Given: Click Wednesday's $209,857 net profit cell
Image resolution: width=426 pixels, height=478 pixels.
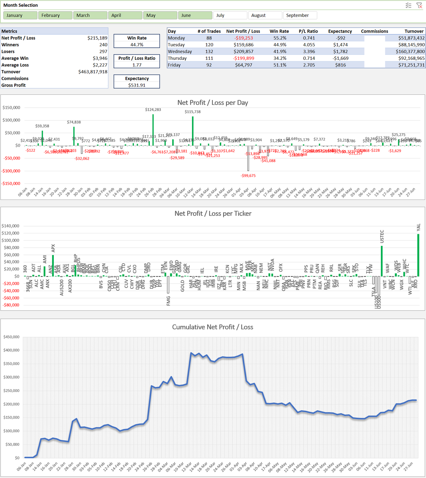Looking at the screenshot, I should [243, 51].
